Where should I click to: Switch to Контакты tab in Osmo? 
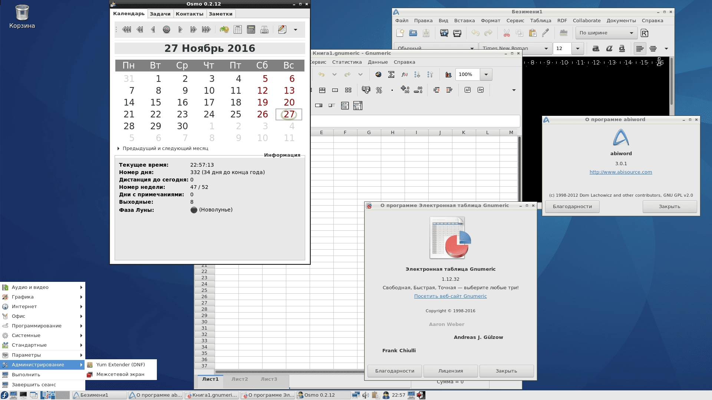click(x=189, y=14)
